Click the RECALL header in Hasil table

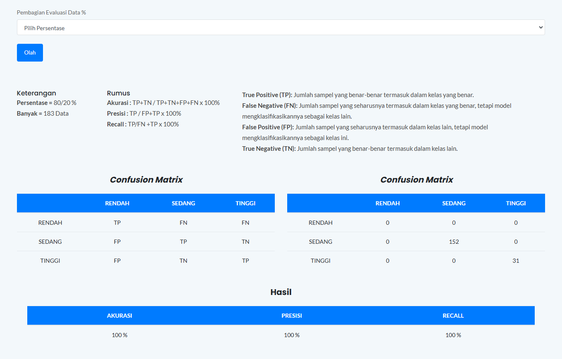click(x=453, y=315)
